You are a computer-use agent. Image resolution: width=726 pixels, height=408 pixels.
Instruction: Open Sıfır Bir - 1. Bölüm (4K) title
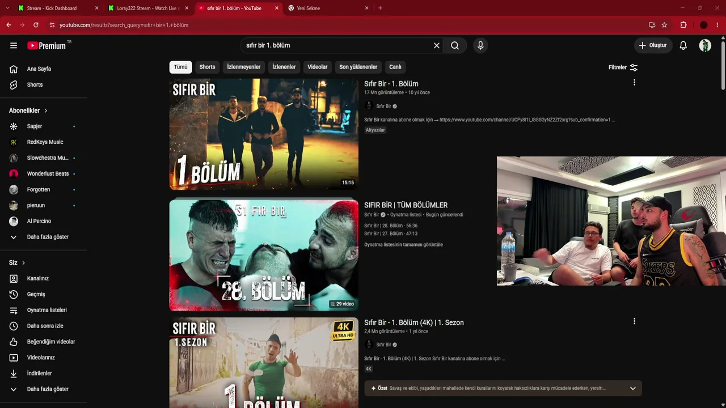click(414, 322)
